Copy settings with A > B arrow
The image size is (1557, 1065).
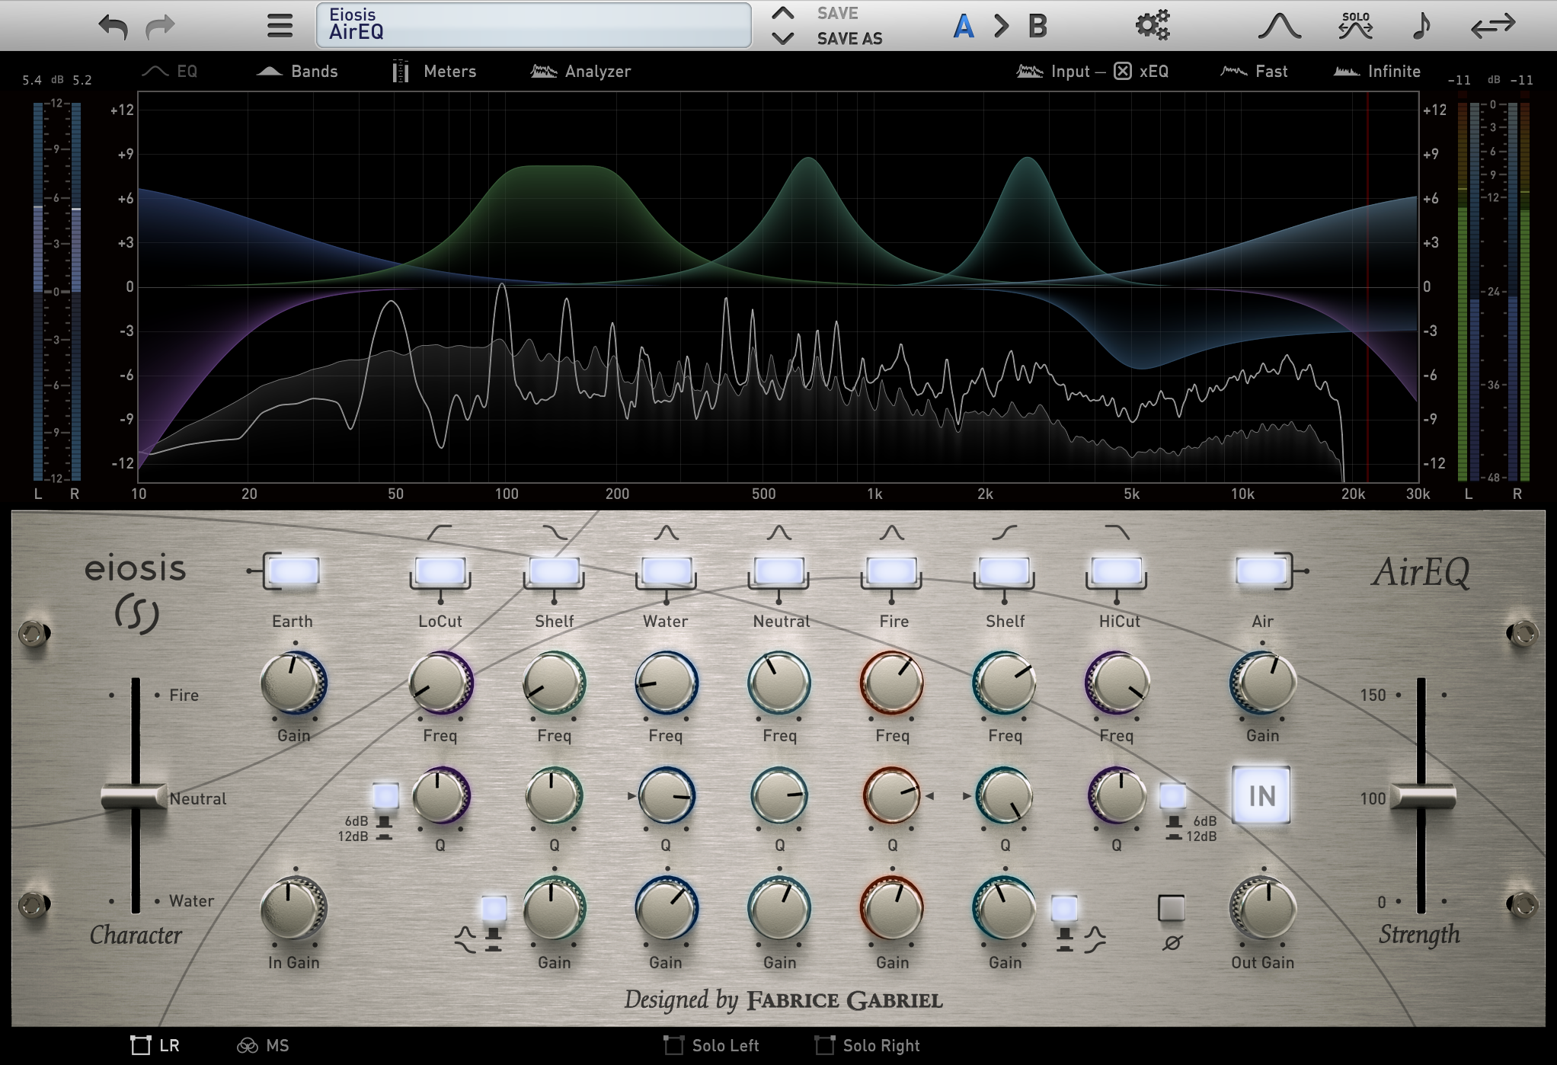tap(1001, 27)
